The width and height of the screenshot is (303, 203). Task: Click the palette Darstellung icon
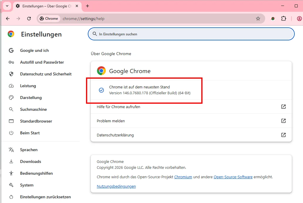tap(11, 98)
